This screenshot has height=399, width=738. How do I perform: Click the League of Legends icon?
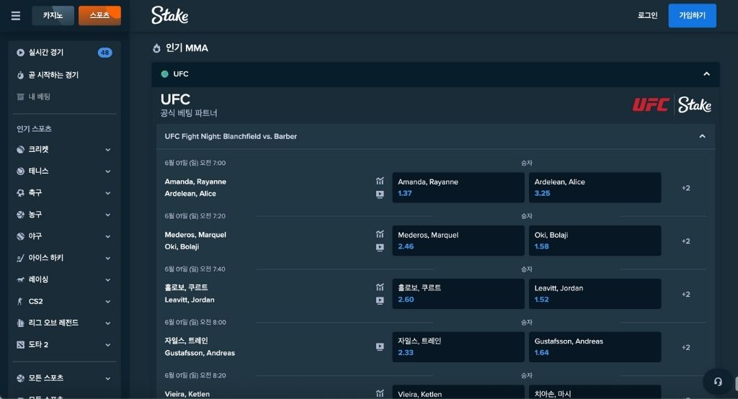click(x=20, y=323)
